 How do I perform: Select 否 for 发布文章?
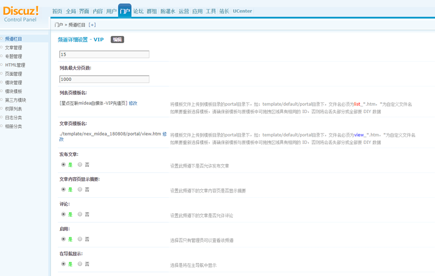click(80, 165)
